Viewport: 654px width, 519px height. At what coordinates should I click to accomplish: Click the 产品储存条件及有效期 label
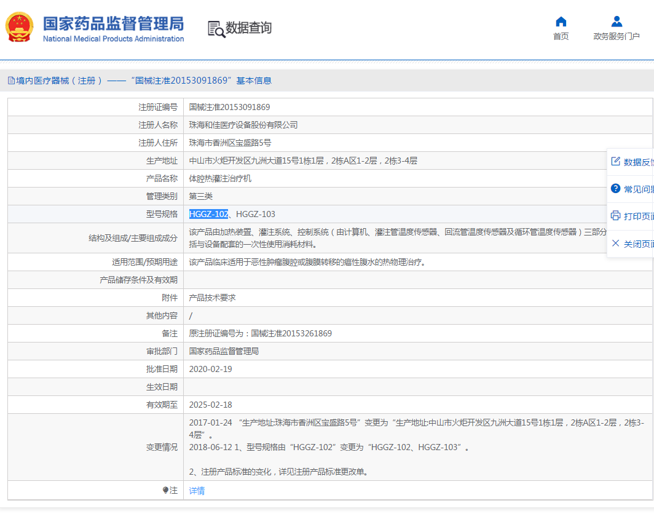click(138, 280)
